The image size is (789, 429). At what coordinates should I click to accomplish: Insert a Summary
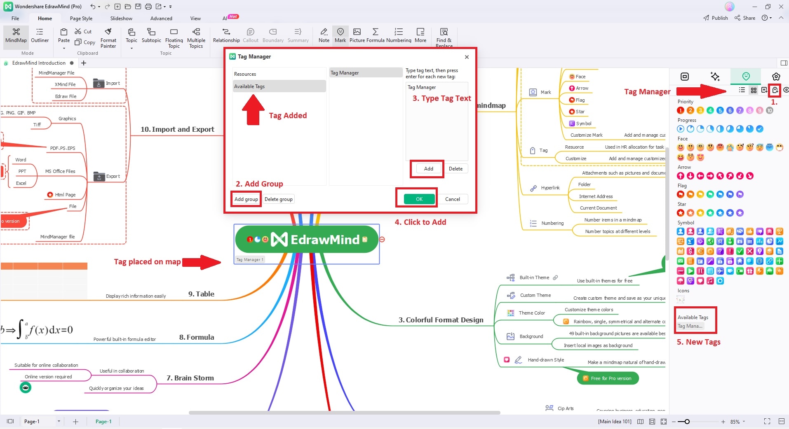click(298, 36)
